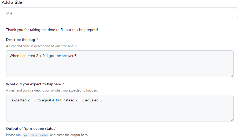This screenshot has width=239, height=137.
Task: Click the Output of rpm-ostree status label
Action: pyautogui.click(x=31, y=128)
